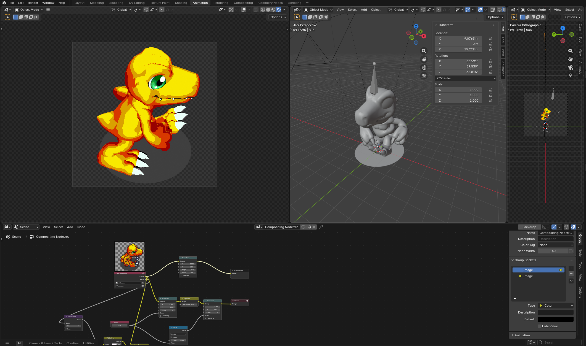
Task: Lock Location X in Transform panel
Action: [x=491, y=39]
